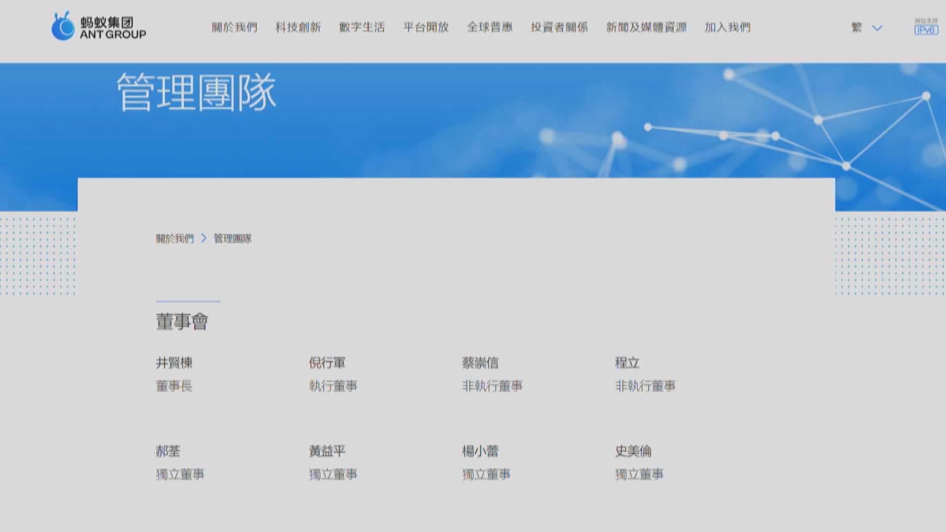Viewport: 946px width, 532px height.
Task: Open the 數字生活 navigation menu
Action: tap(362, 28)
